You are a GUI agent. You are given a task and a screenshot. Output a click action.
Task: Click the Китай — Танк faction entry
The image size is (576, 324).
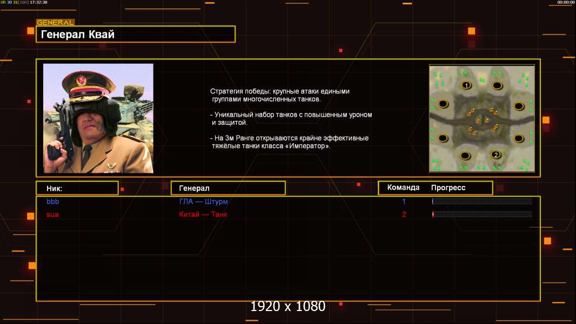pos(203,214)
